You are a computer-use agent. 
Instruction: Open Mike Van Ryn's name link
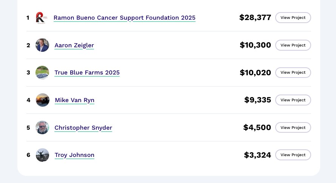[75, 100]
